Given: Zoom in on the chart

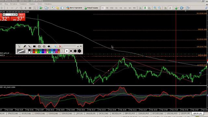Looking at the screenshot, I should 155,8.
